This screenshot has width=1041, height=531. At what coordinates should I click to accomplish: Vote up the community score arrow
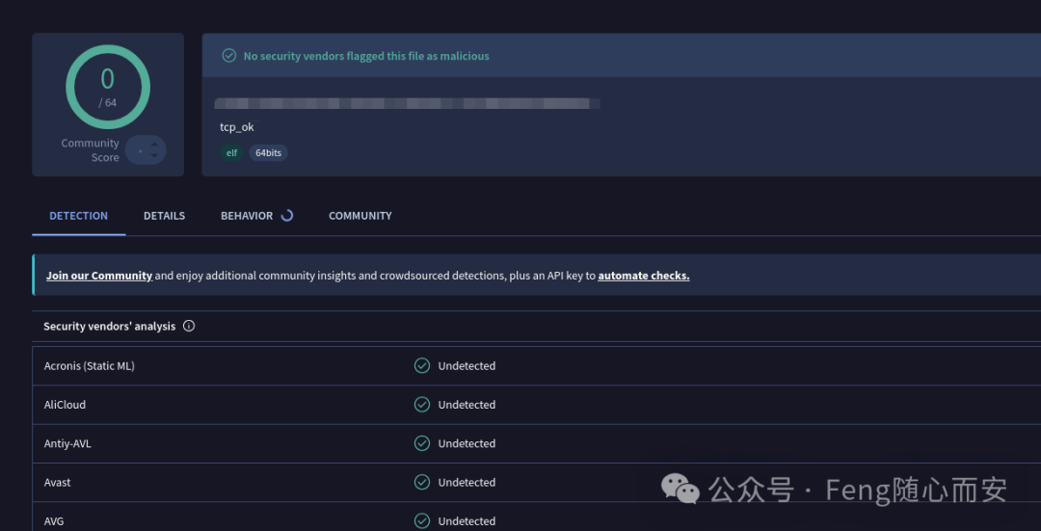[x=154, y=144]
